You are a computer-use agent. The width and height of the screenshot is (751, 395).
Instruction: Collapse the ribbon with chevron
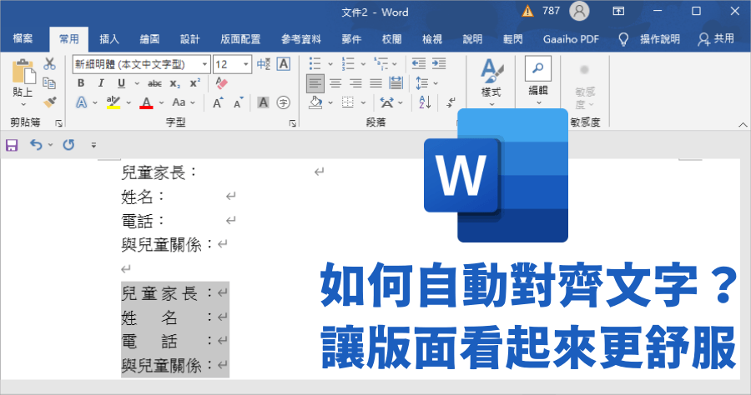pyautogui.click(x=743, y=124)
